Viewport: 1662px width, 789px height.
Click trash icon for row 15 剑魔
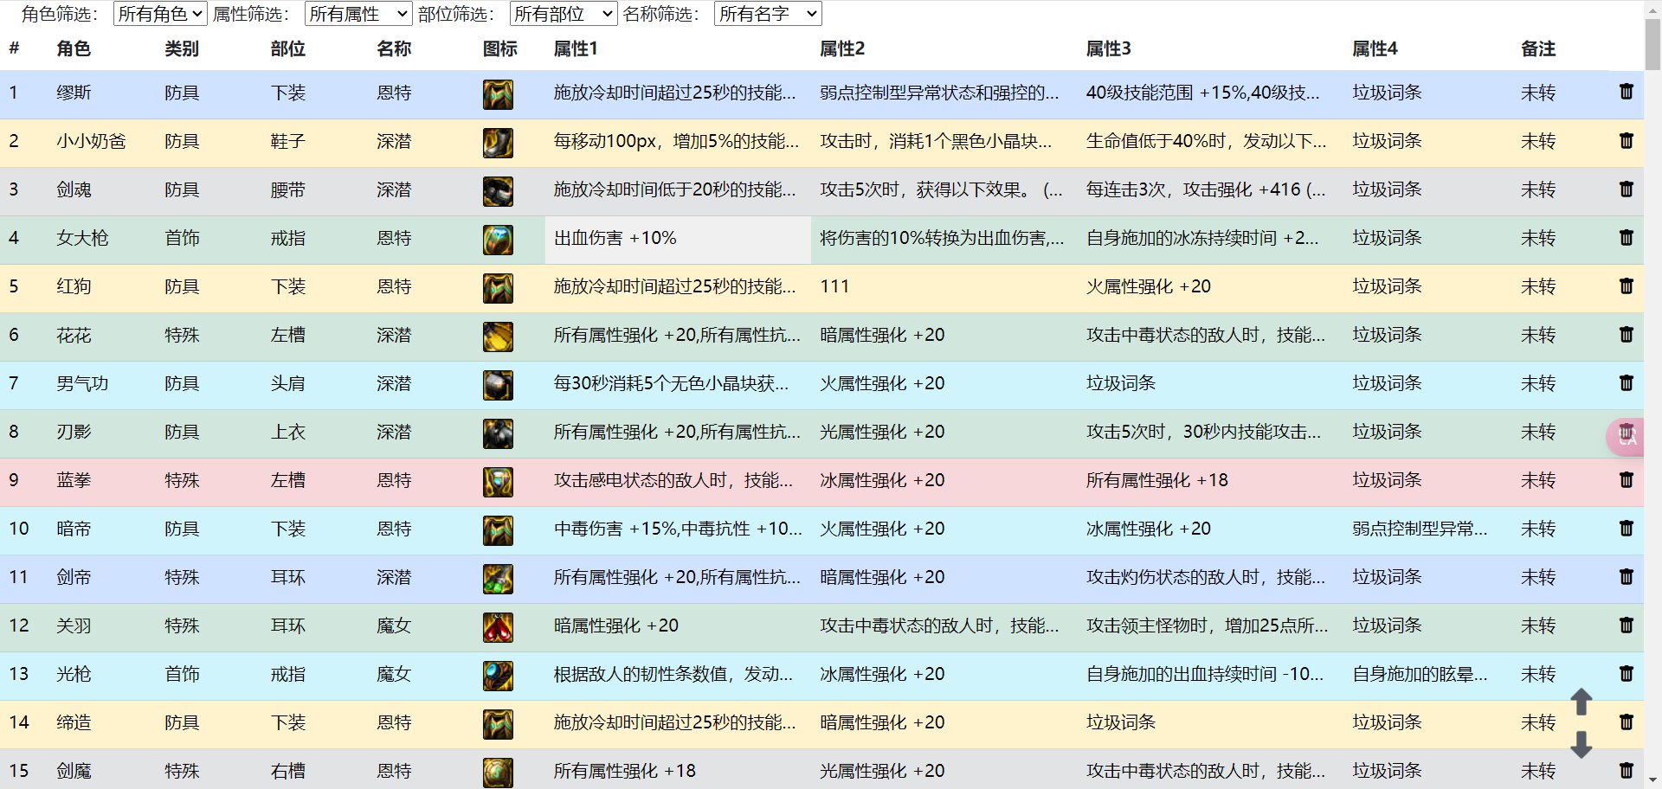coord(1626,770)
